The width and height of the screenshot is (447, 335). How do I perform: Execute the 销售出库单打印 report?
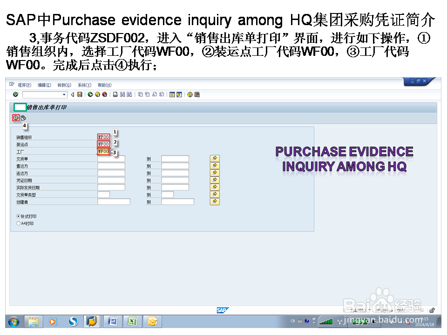(x=16, y=117)
